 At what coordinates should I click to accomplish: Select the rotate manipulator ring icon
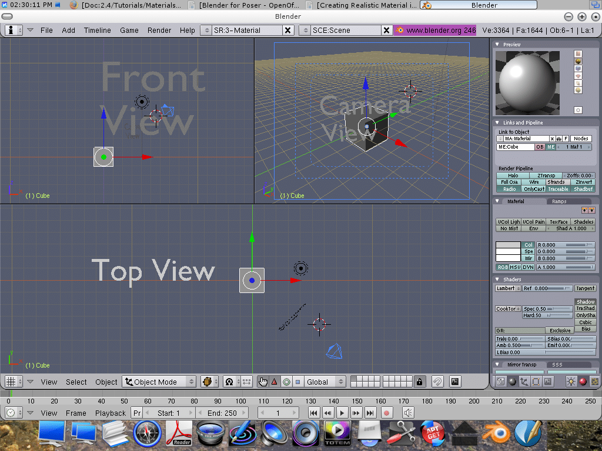[286, 382]
